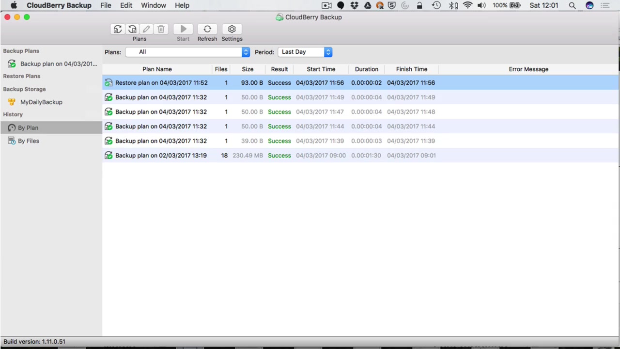Image resolution: width=620 pixels, height=349 pixels.
Task: Click start time '04/03/2017 11:47'
Action: click(x=320, y=112)
